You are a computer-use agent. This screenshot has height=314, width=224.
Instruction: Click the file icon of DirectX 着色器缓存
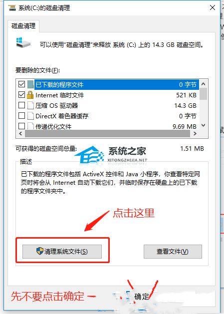pyautogui.click(x=30, y=116)
